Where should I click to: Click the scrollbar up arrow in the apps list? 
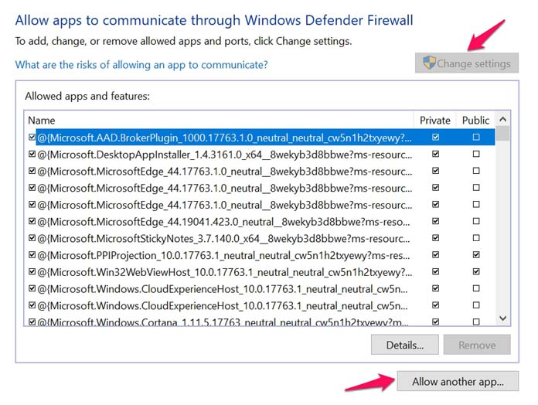point(503,119)
